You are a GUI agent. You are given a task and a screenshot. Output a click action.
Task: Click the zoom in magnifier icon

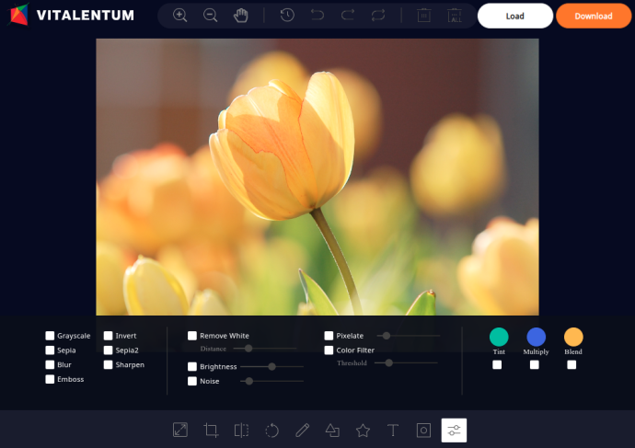tap(180, 16)
